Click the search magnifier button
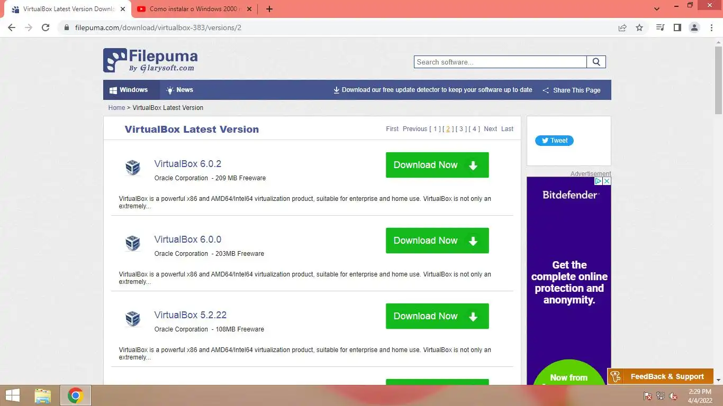The height and width of the screenshot is (406, 723). click(596, 62)
